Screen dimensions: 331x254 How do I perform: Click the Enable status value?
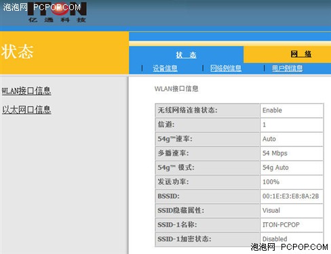point(272,110)
